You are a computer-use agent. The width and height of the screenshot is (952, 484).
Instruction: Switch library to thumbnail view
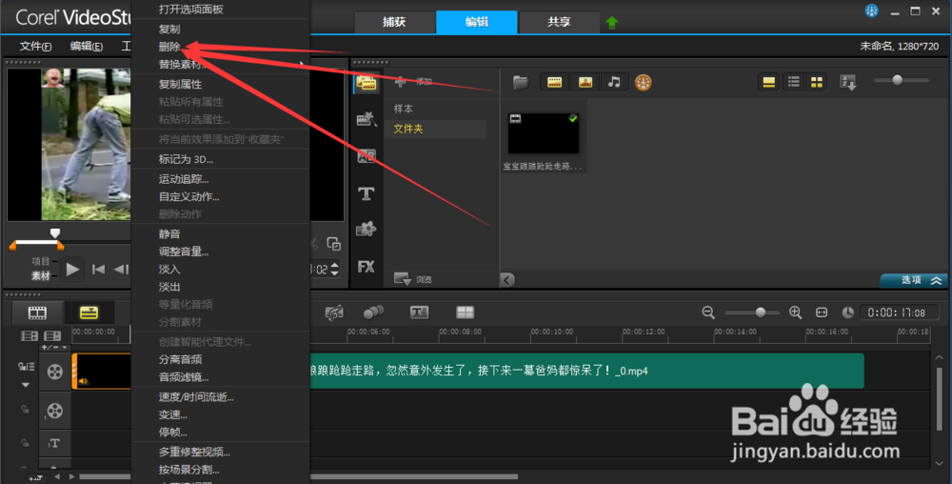(817, 83)
